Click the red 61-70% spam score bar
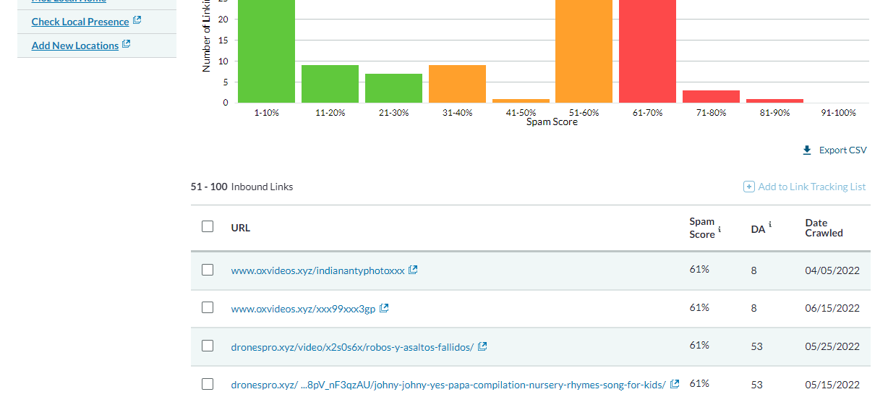Image resolution: width=888 pixels, height=397 pixels. click(647, 51)
